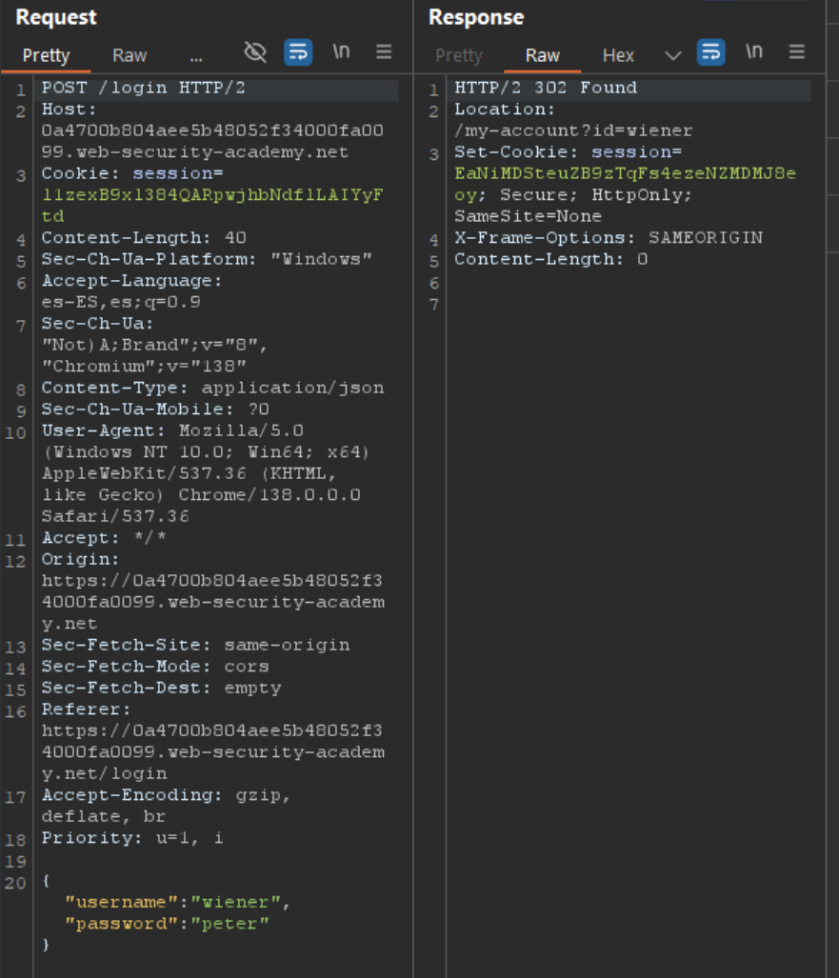Toggle the request \n non-printable characters button
839x978 pixels.
click(x=341, y=52)
